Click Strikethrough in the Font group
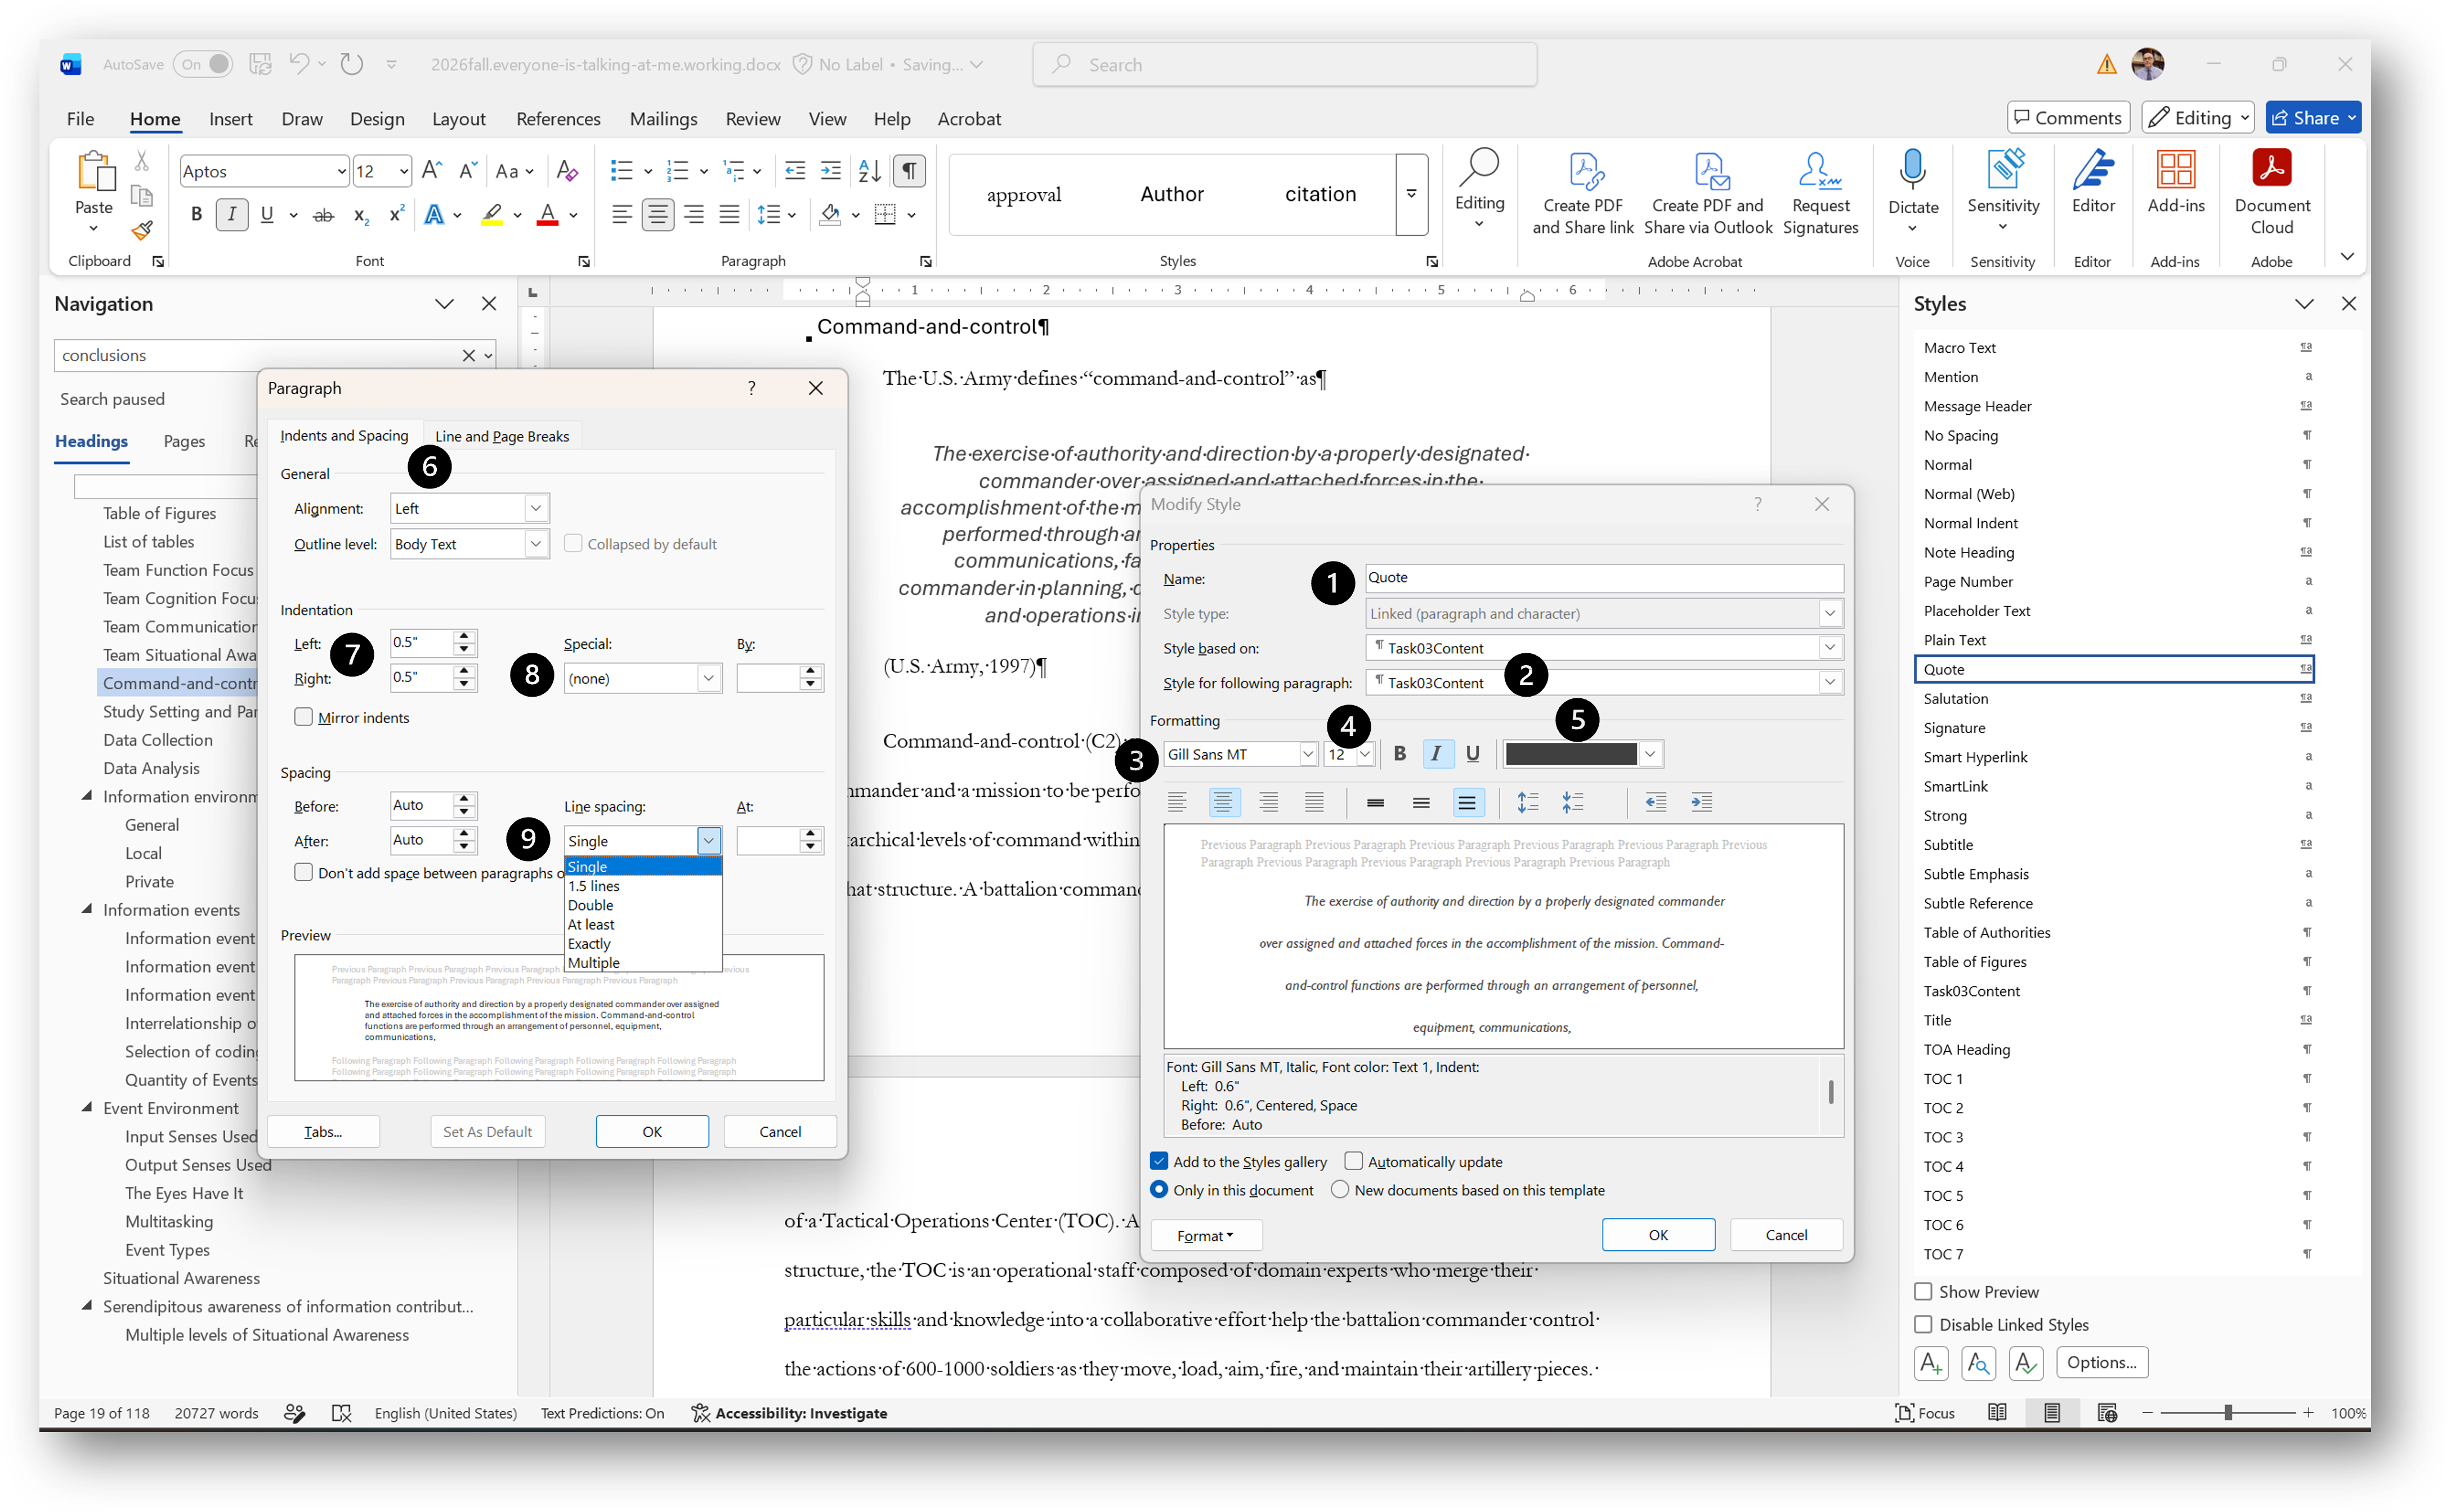The image size is (2451, 1512). click(322, 215)
